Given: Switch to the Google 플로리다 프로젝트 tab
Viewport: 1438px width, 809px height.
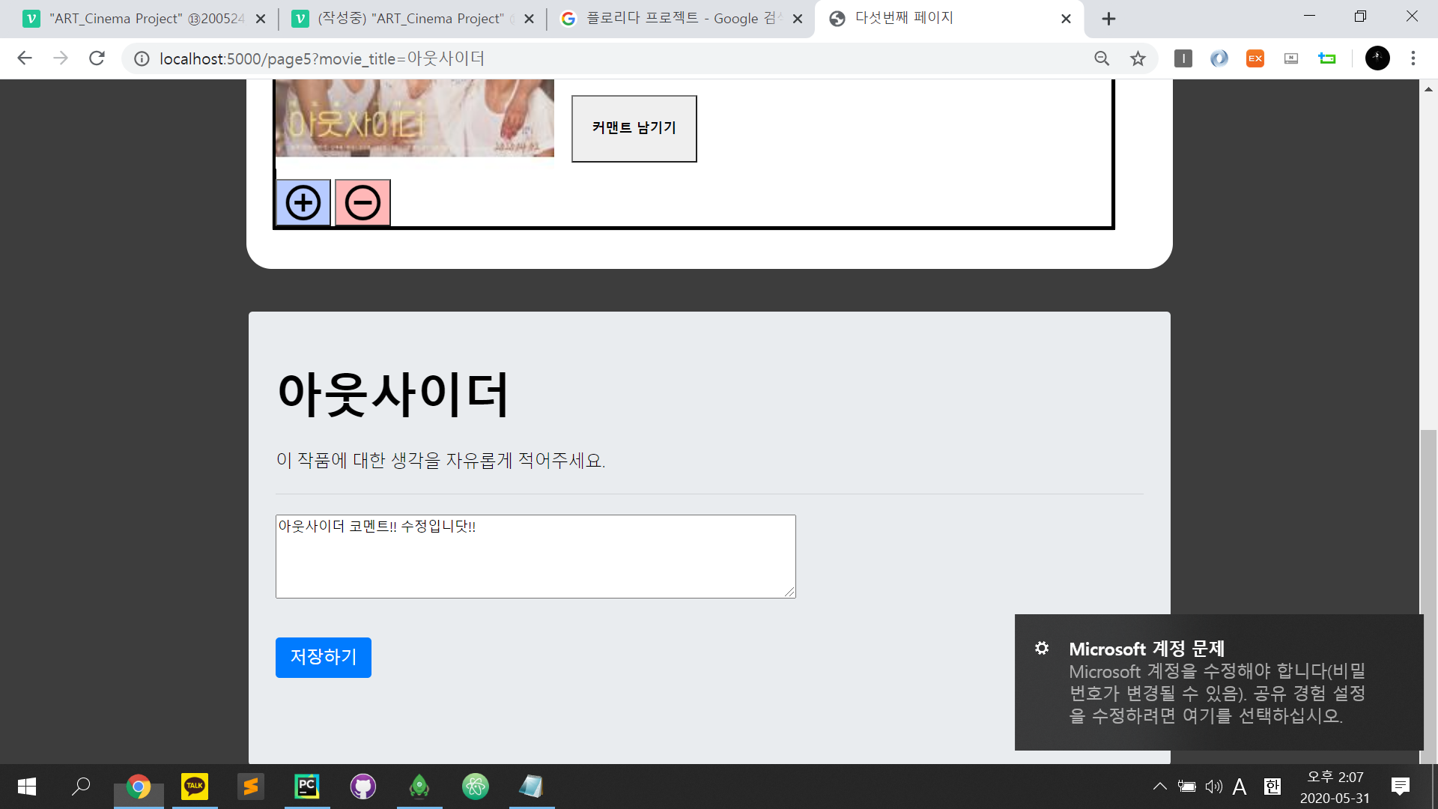Looking at the screenshot, I should (x=674, y=19).
